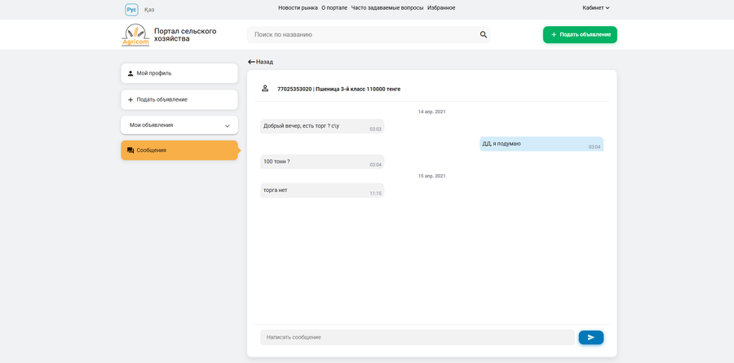
Task: Expand Мои объявления chevron
Action: tap(228, 125)
